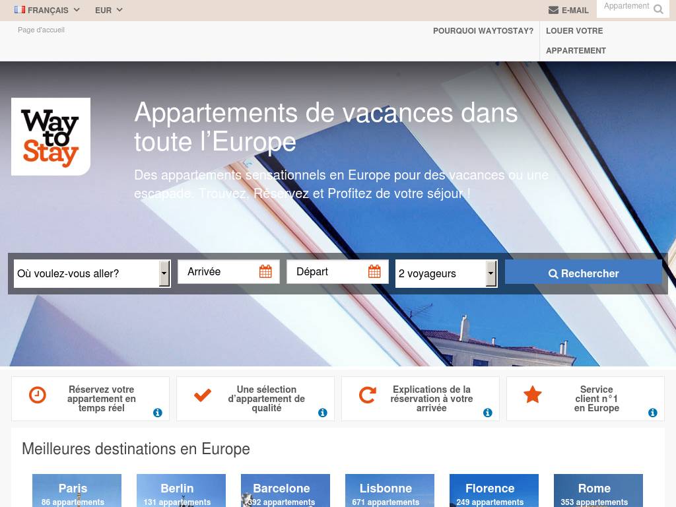Viewport: 676px width, 507px height.
Task: Open the Arrivée calendar icon
Action: pyautogui.click(x=265, y=271)
